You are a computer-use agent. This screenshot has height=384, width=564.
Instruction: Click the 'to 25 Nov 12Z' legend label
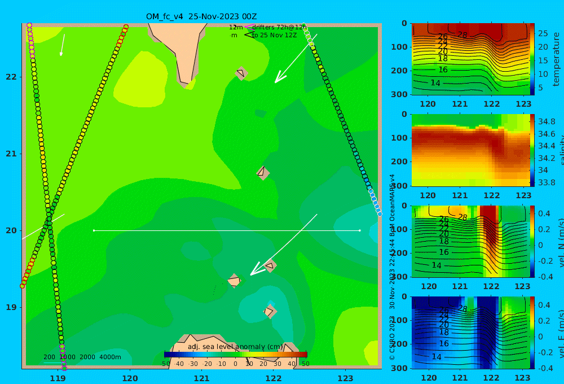(275, 35)
